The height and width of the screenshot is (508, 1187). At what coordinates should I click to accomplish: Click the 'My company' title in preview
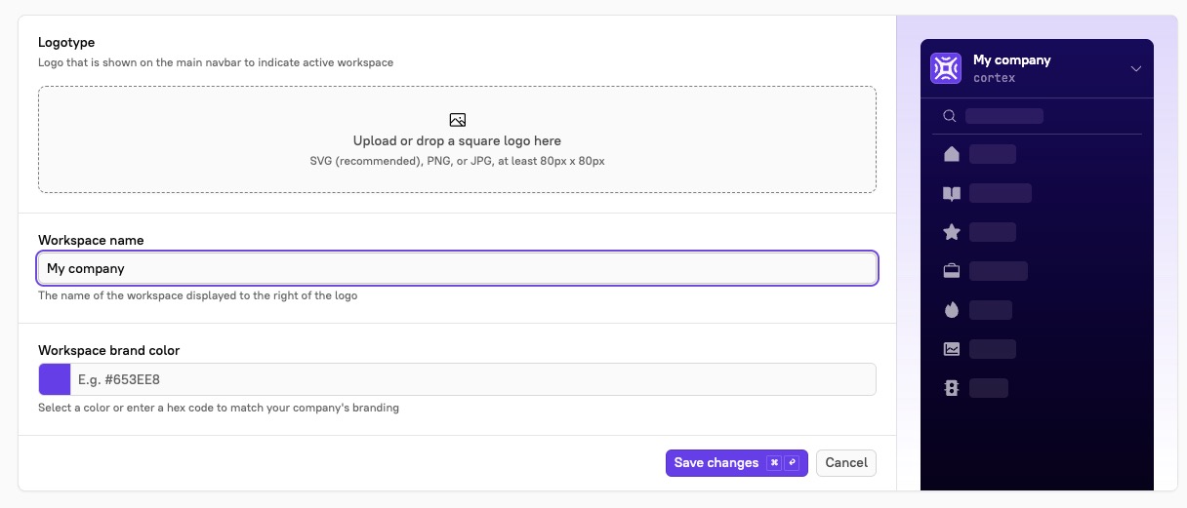tap(1012, 60)
